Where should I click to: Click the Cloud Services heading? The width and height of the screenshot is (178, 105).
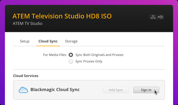[26, 76]
